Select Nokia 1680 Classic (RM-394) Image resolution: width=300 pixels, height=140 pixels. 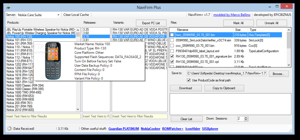click(x=41, y=85)
